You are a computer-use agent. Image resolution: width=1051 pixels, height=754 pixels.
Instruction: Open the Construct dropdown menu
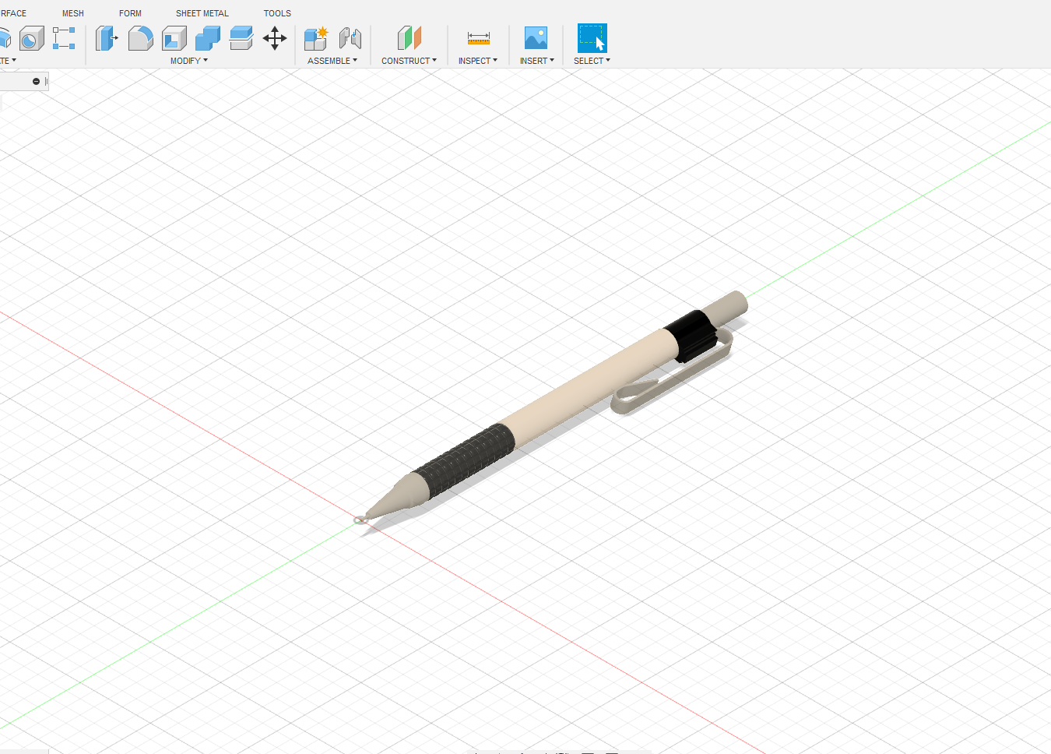(x=409, y=60)
